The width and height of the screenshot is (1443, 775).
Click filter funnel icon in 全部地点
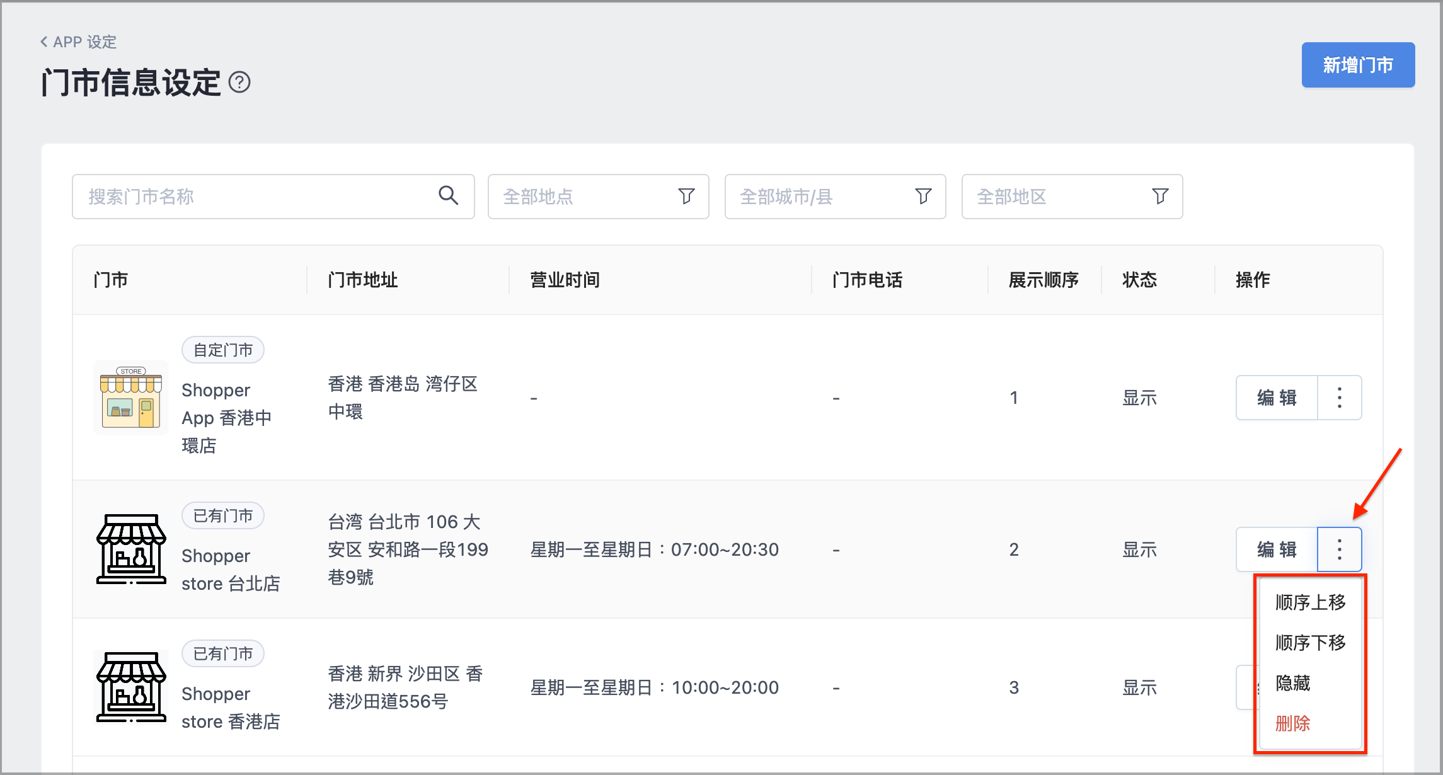686,196
